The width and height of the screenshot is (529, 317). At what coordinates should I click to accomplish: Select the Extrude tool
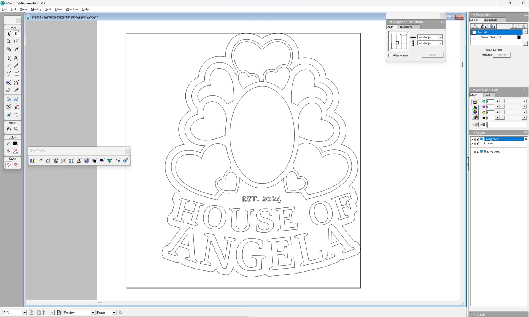(17, 99)
